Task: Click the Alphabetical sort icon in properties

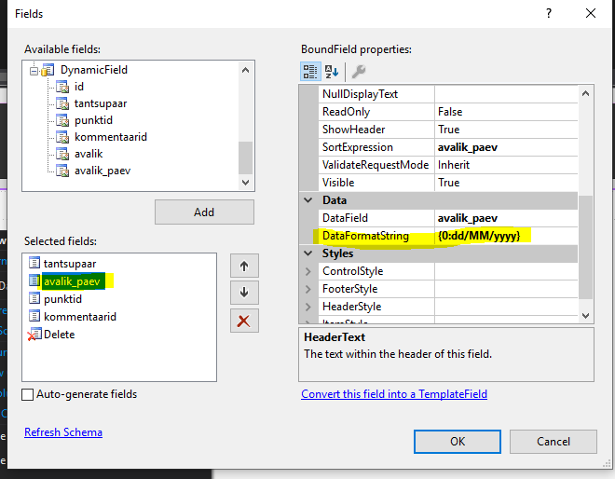Action: point(332,72)
